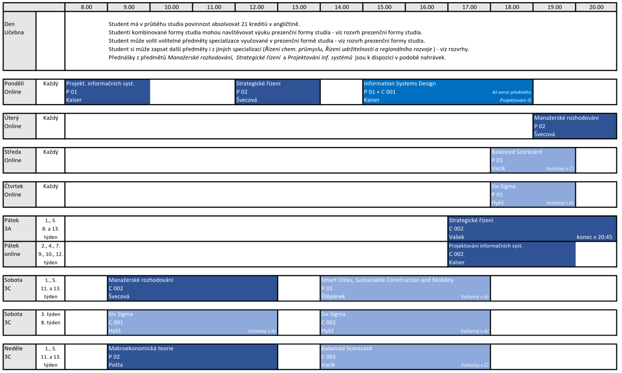Click weeks '1., 5. 8. a 13. týden' cell
The image size is (622, 373).
coord(51,229)
